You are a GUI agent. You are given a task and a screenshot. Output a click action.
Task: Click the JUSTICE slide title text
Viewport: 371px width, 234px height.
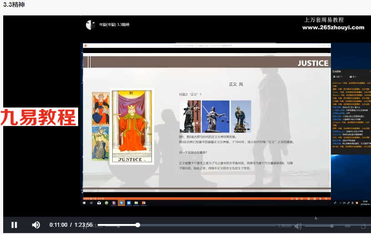[x=313, y=63]
